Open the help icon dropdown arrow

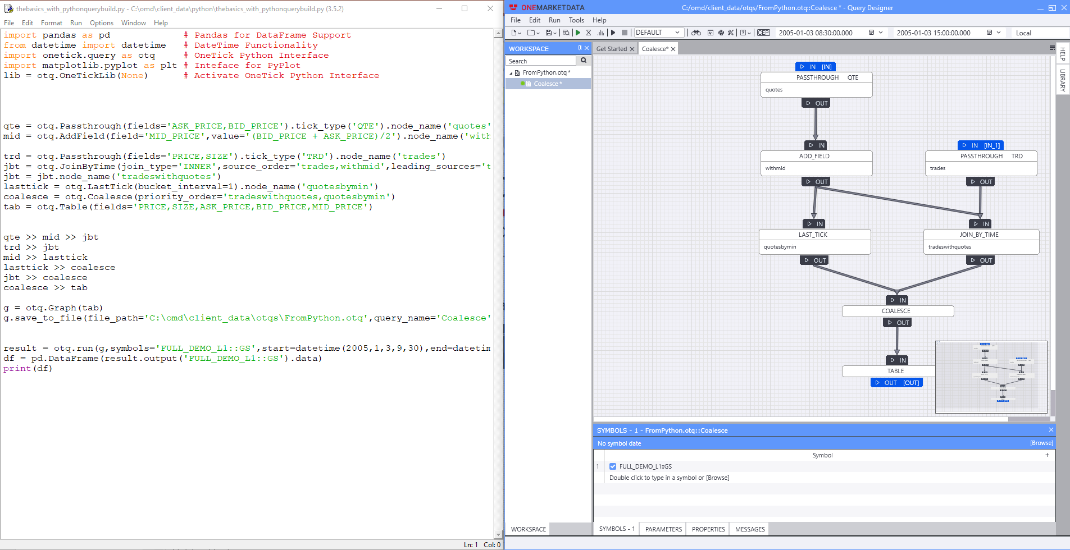(x=749, y=33)
